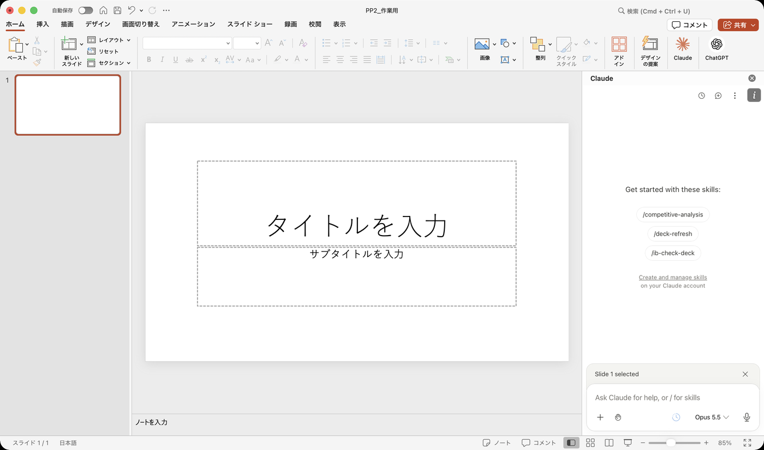
Task: Click the Comment (コメント) button at top right
Action: tap(689, 25)
